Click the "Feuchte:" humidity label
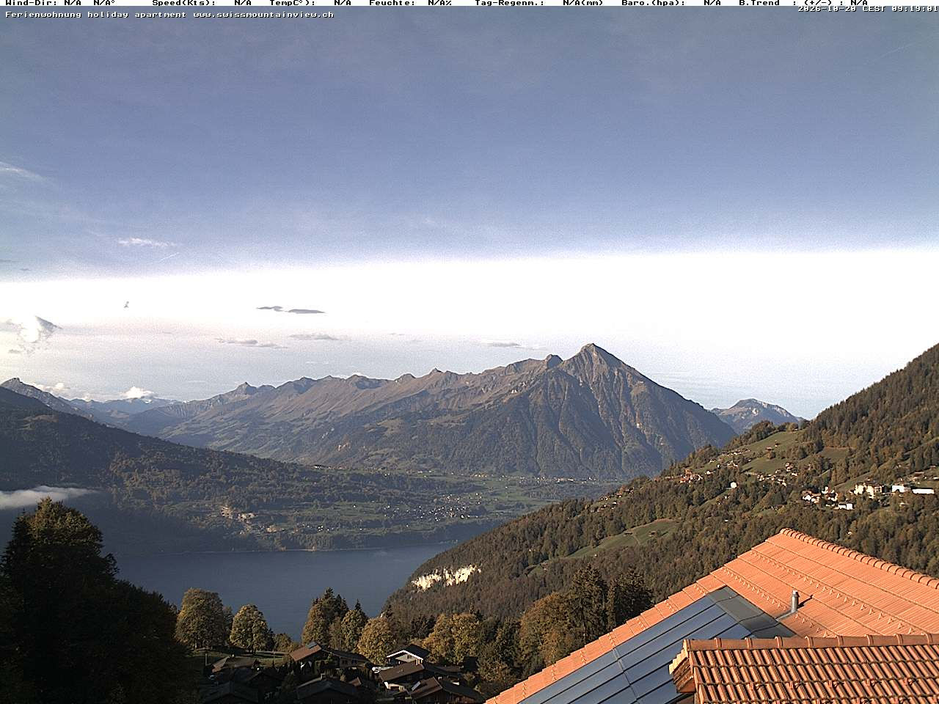The image size is (939, 704). (x=392, y=3)
